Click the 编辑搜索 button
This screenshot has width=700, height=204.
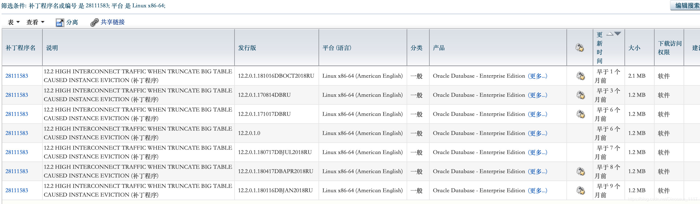(685, 5)
